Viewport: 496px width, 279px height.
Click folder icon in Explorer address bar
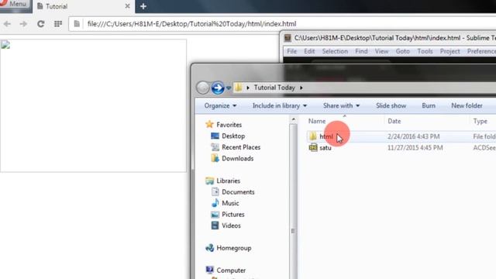click(x=239, y=88)
